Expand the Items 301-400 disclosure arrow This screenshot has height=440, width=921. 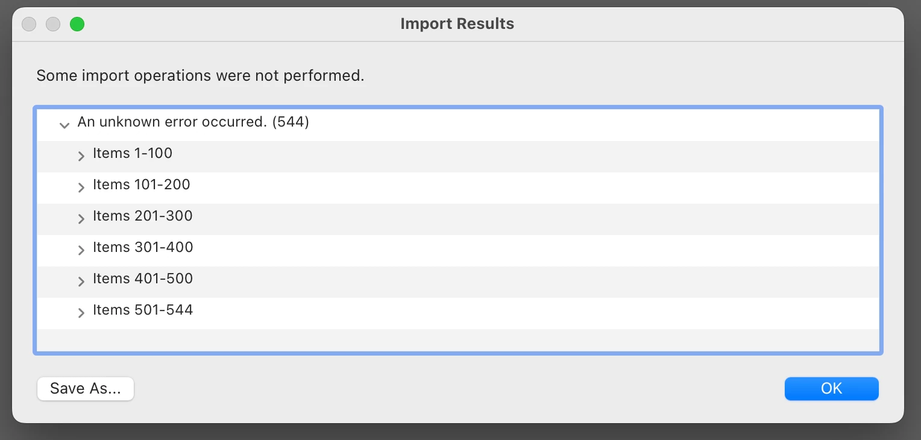coord(81,250)
